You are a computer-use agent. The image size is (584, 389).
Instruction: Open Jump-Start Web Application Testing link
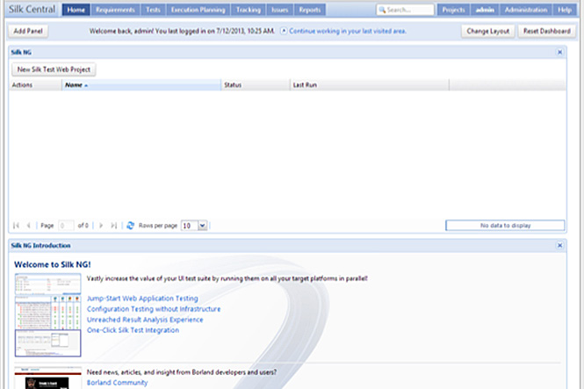click(x=142, y=299)
